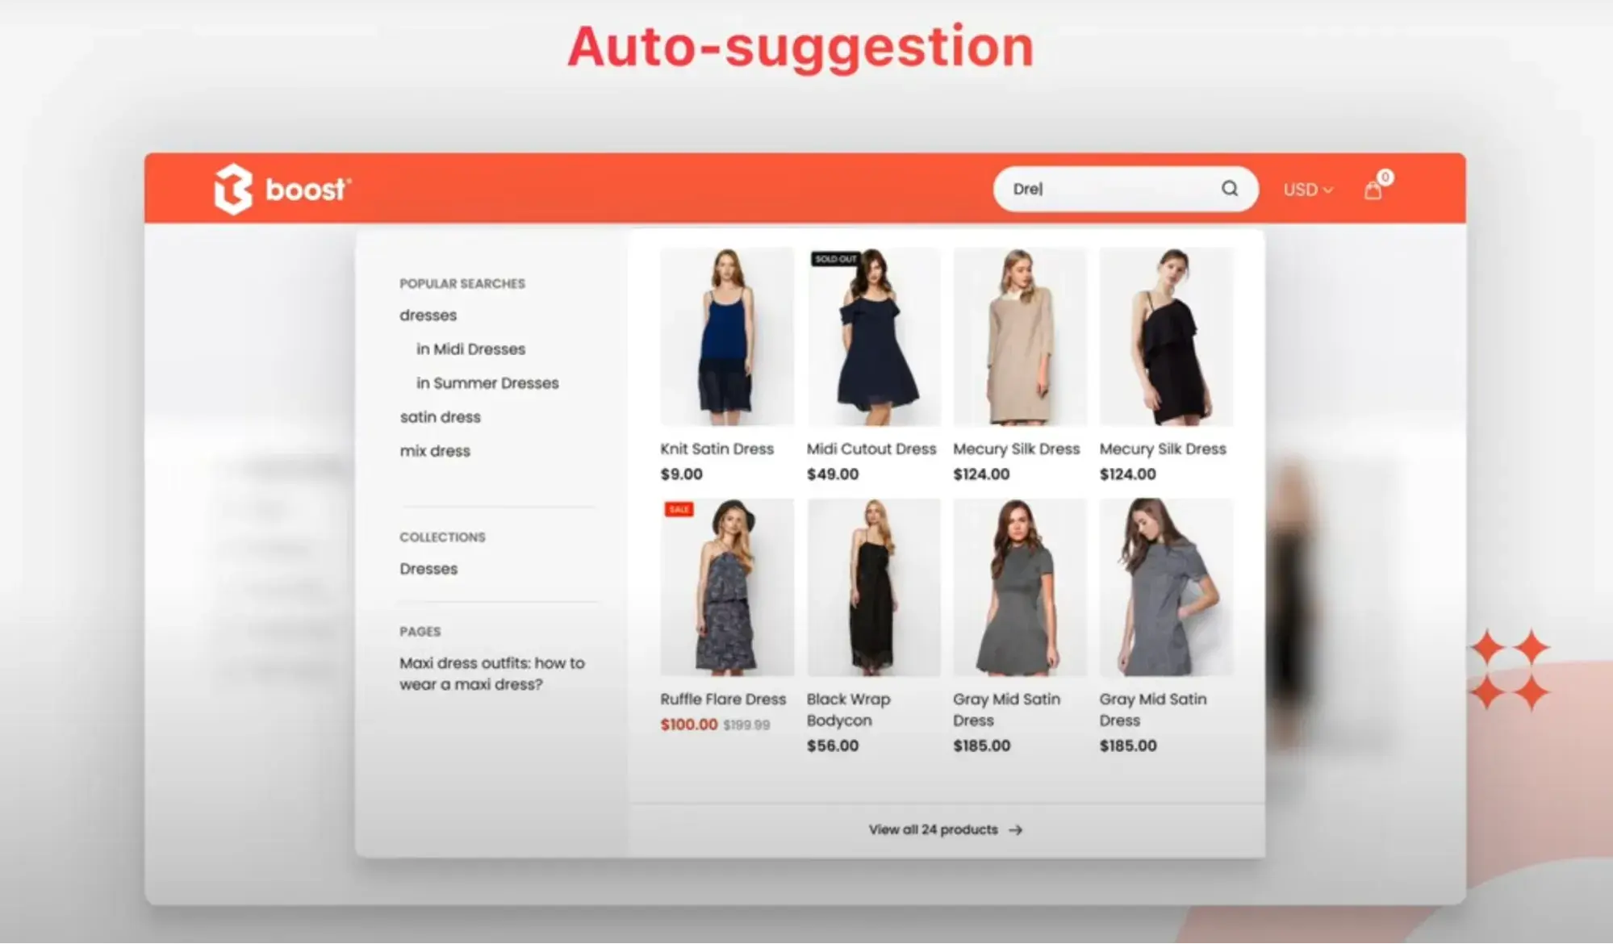Click the COLLECTIONS heading
Image resolution: width=1613 pixels, height=944 pixels.
click(x=442, y=537)
